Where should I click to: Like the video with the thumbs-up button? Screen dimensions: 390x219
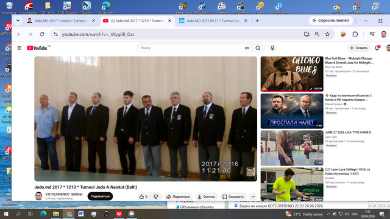pyautogui.click(x=143, y=196)
